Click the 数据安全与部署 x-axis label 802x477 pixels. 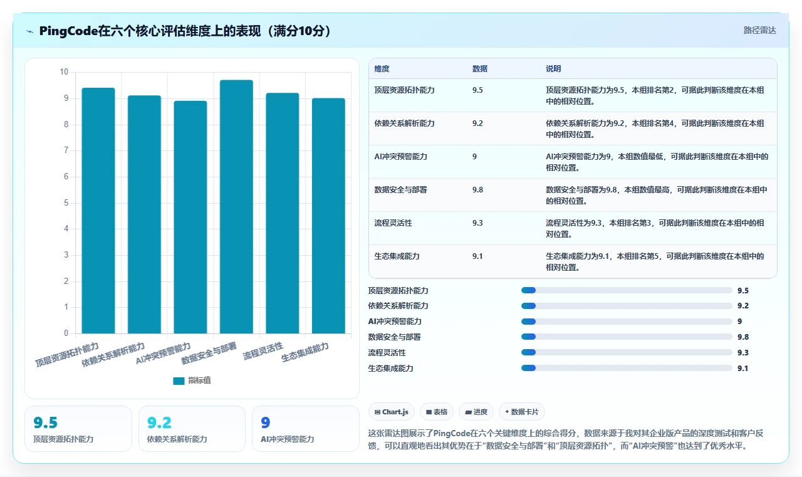pos(209,354)
